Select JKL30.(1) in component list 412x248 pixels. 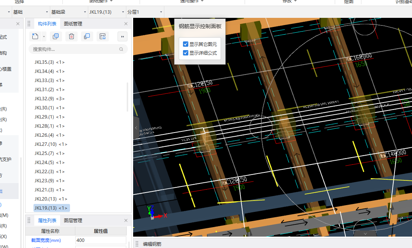[x=49, y=108]
